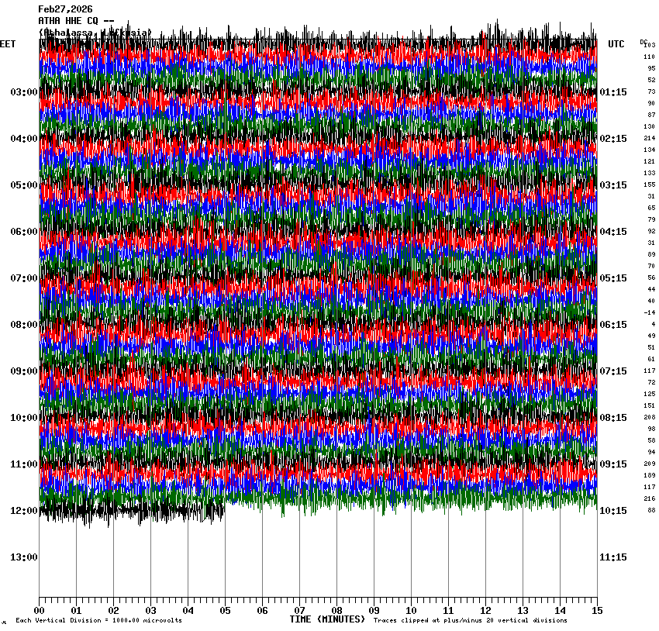Click the 11:15 UTC time label

pos(613,557)
